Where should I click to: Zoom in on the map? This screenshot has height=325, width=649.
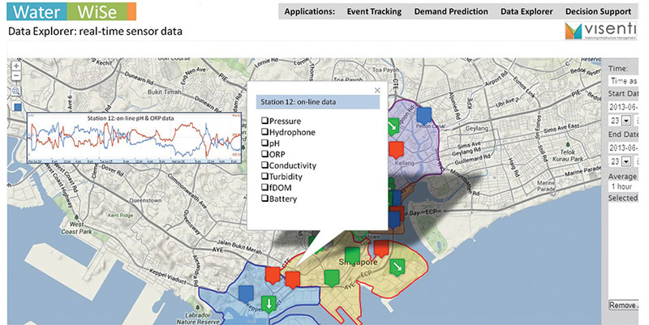[16, 65]
